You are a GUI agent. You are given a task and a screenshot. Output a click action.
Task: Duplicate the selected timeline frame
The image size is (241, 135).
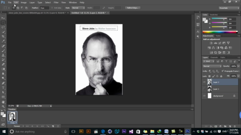coord(53,126)
